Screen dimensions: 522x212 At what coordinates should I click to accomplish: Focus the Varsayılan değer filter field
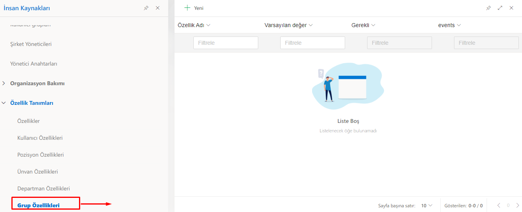[312, 43]
